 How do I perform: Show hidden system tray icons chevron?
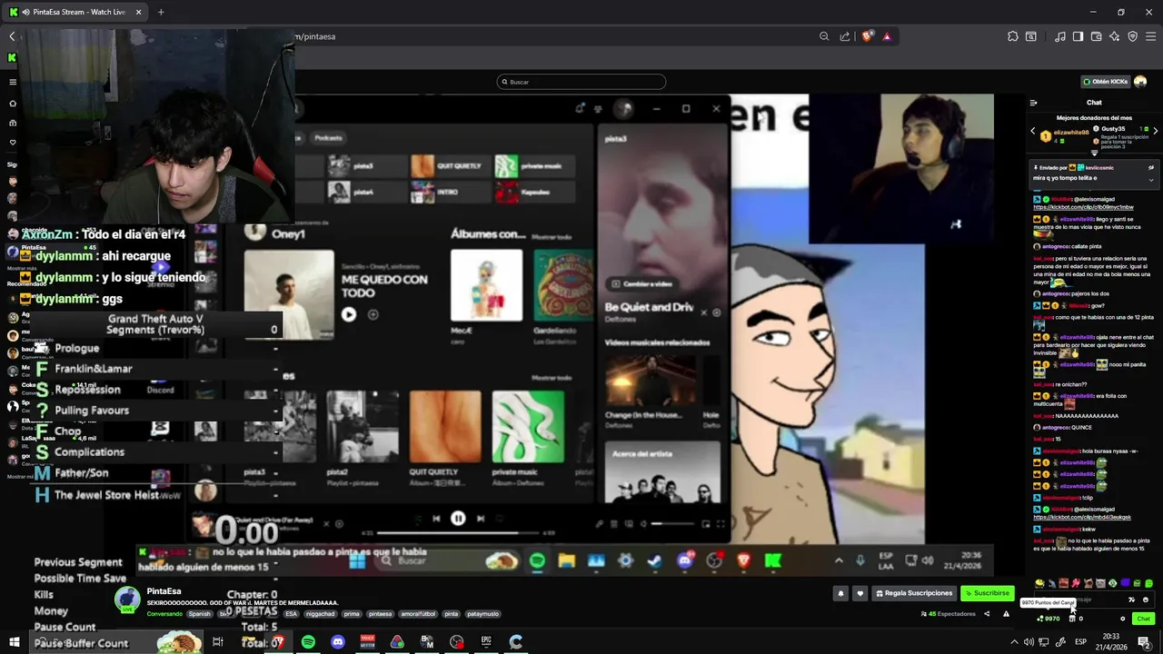1014,642
